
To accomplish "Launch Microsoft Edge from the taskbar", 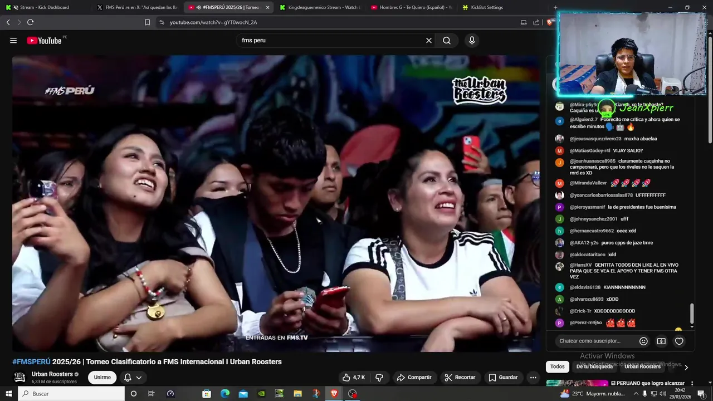I will (224, 394).
